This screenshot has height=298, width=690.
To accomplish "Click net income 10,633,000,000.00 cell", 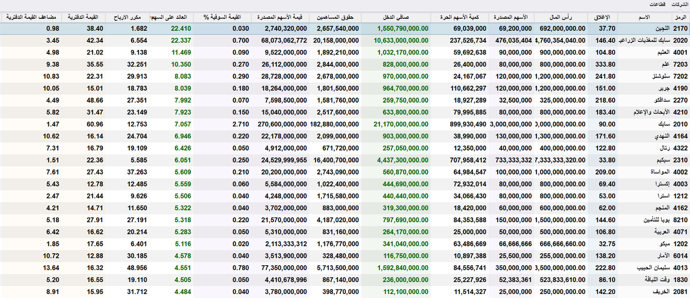I will pyautogui.click(x=401, y=41).
